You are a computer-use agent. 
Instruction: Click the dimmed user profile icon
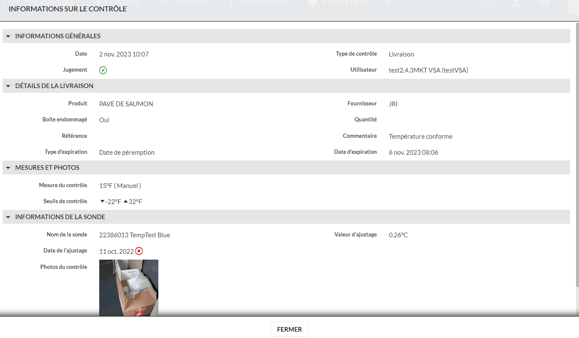coord(516,3)
